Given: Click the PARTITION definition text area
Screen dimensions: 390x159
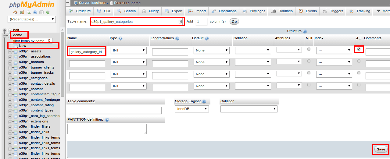Looking at the screenshot, I should click(107, 129).
